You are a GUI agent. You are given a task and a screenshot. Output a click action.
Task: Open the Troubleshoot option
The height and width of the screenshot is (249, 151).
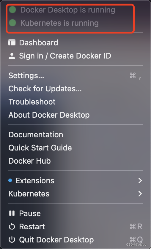pos(32,102)
